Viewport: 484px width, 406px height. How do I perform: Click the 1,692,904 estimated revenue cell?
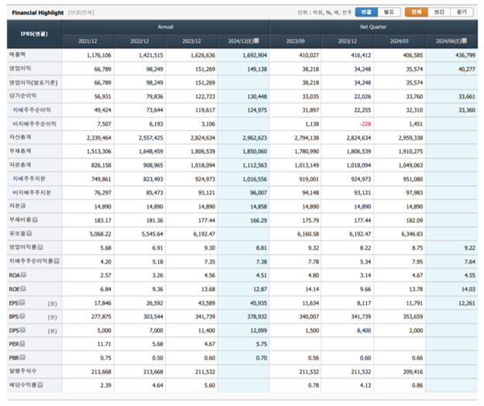click(243, 55)
